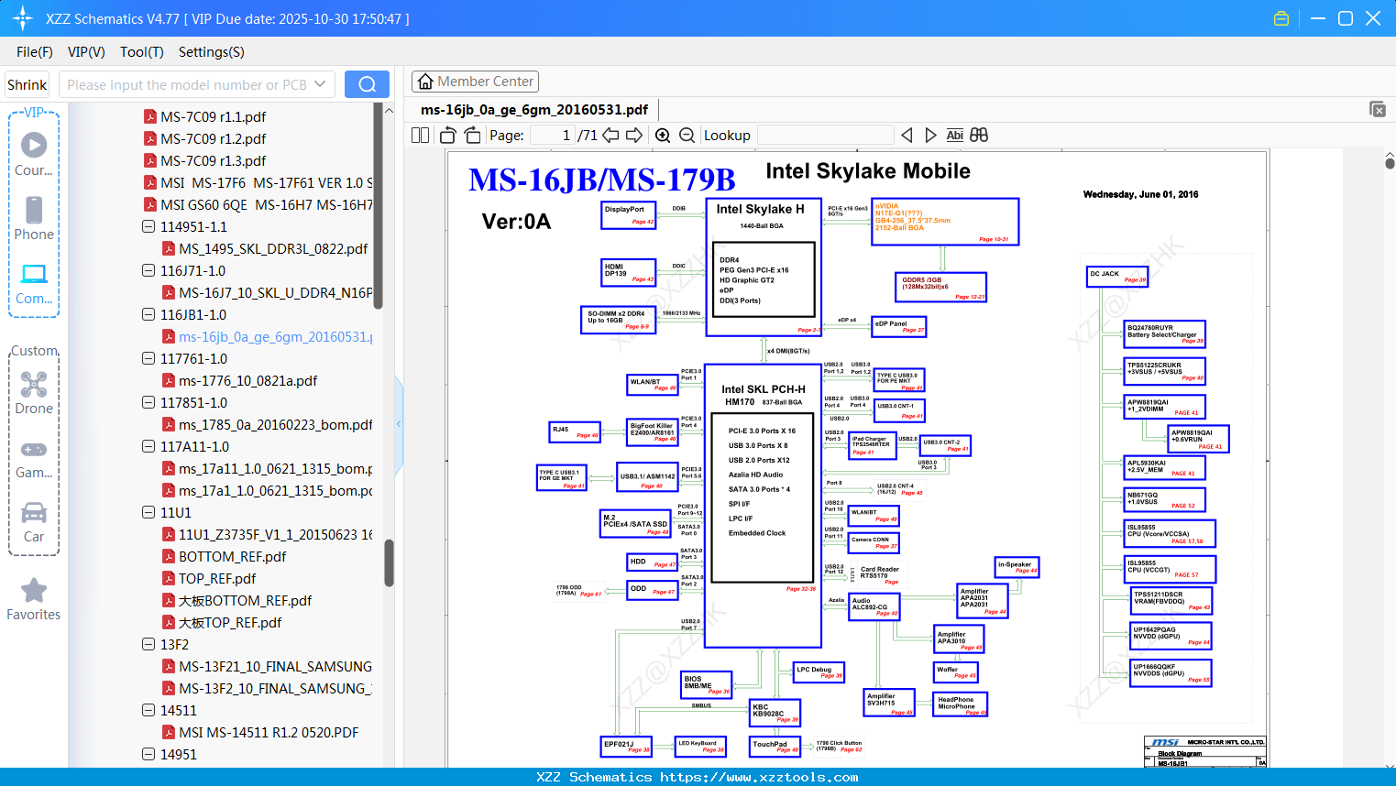Toggle two-page side-by-side view
Viewport: 1396px width, 786px height.
click(x=419, y=135)
